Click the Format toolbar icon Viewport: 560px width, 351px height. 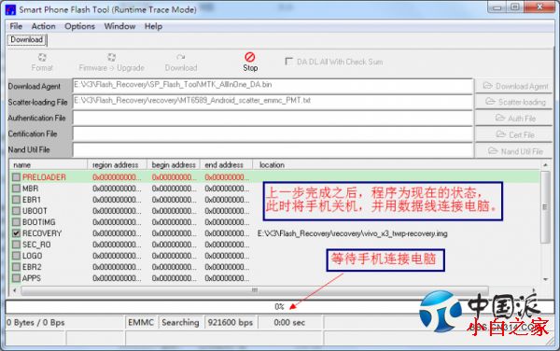[42, 57]
